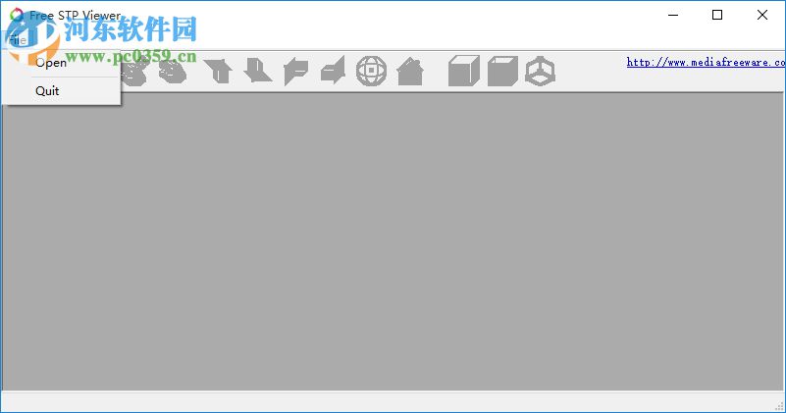The height and width of the screenshot is (413, 786).
Task: Click the empty gray 3D viewport
Action: click(x=393, y=240)
